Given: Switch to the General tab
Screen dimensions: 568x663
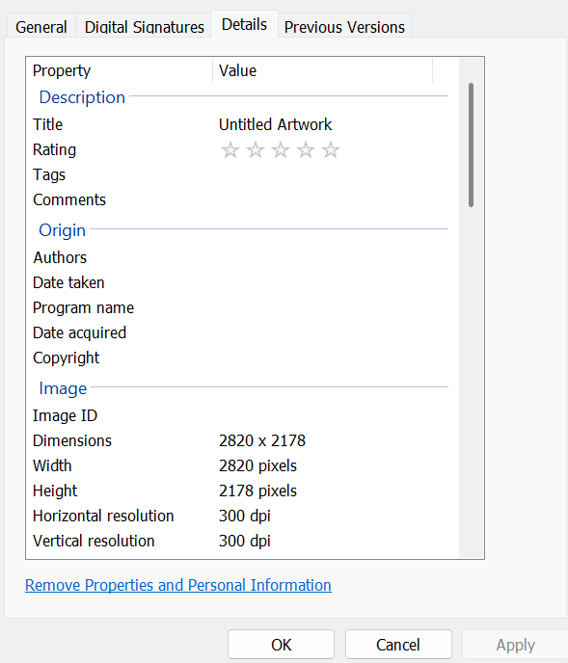Looking at the screenshot, I should pyautogui.click(x=41, y=27).
